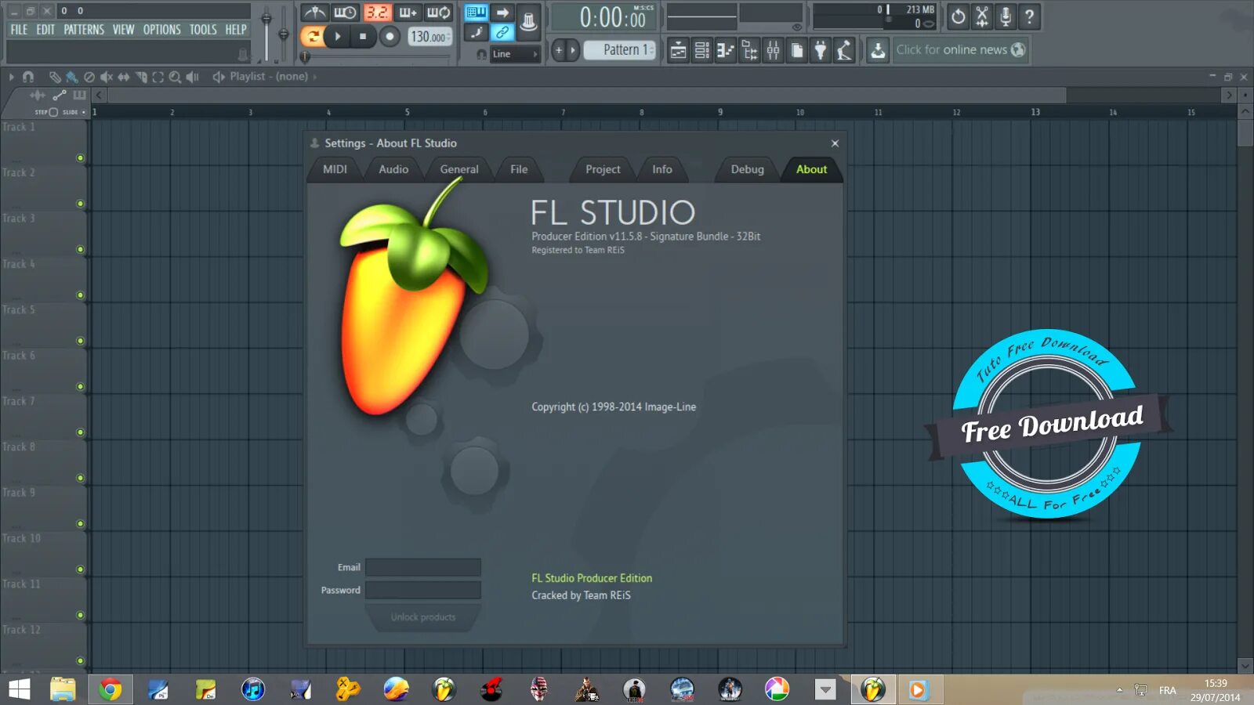Toggle wait for input before recording
This screenshot has height=705, width=1254.
(x=345, y=13)
